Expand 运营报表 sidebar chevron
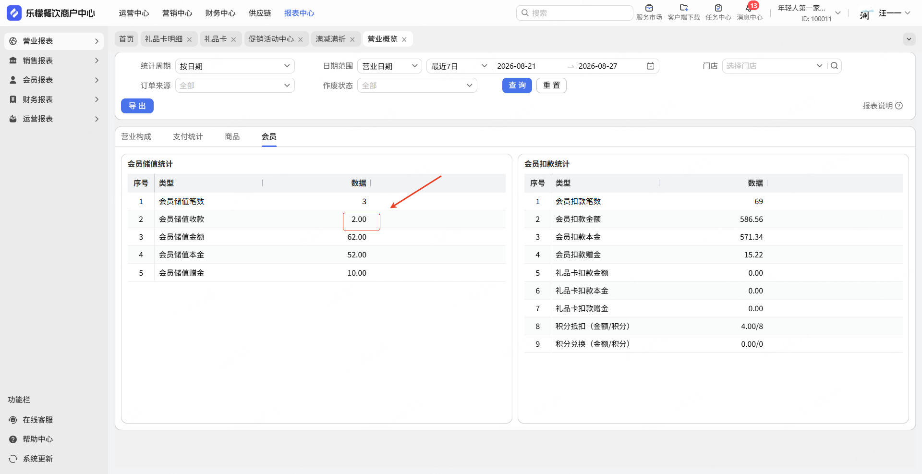Screen dimensions: 922x474 [x=97, y=119]
